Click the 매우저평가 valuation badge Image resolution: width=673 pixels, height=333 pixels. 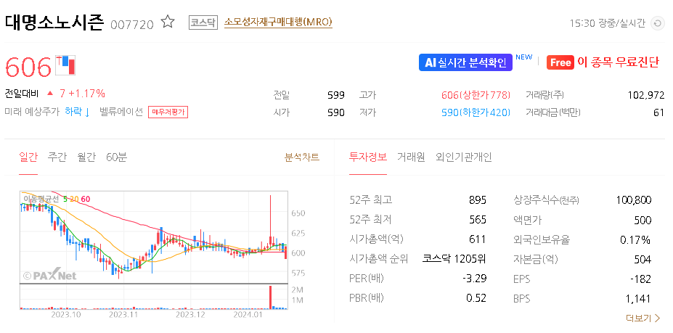tap(168, 112)
